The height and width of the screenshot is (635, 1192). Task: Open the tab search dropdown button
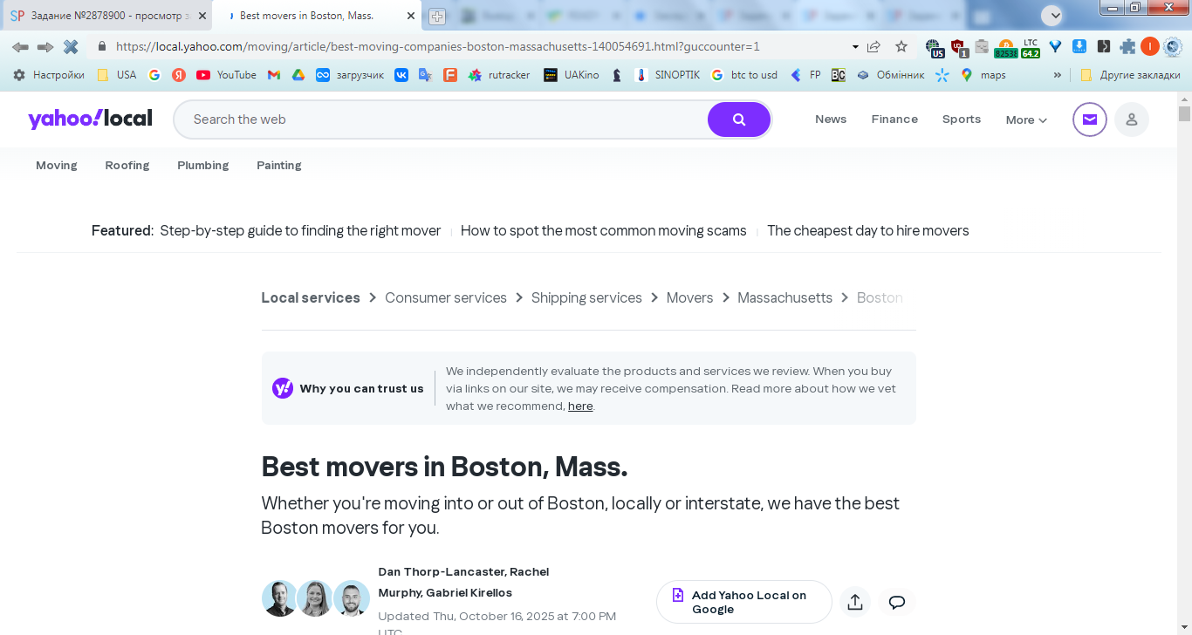[x=1052, y=15]
